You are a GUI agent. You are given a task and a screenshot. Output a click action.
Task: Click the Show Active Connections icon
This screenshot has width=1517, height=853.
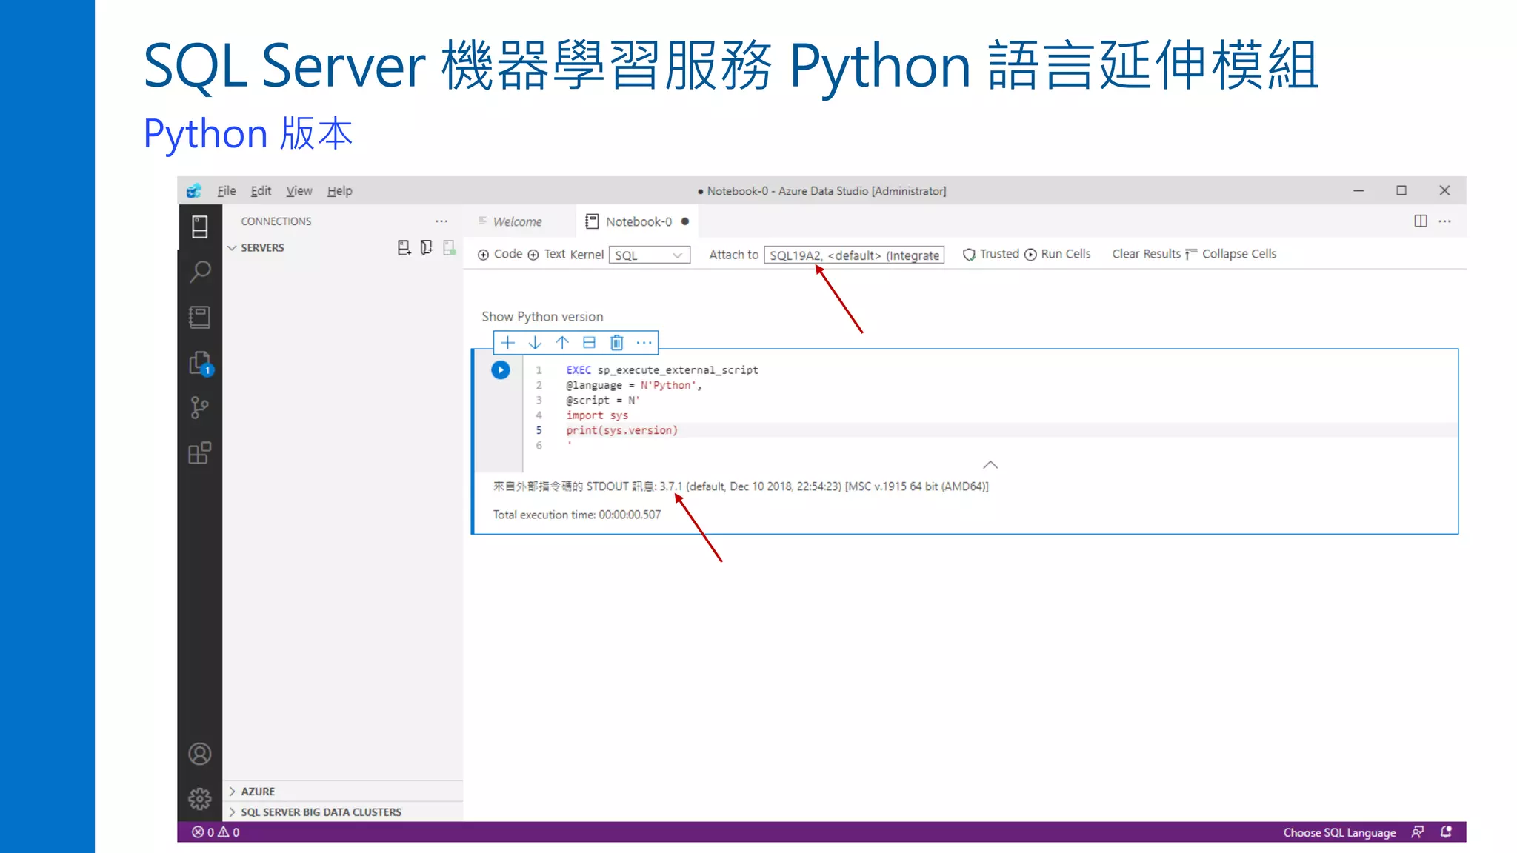click(449, 248)
